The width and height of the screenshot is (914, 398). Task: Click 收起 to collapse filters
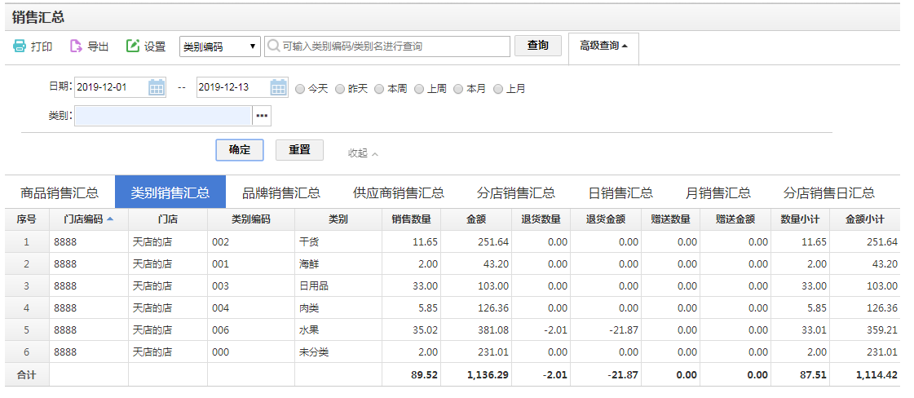point(363,153)
